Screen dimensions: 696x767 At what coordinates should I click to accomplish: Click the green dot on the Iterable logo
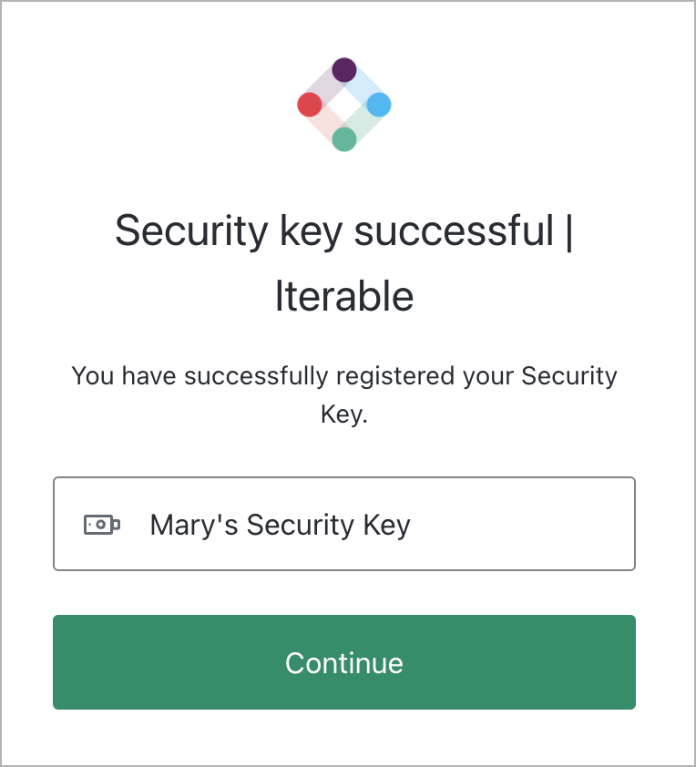coord(344,138)
